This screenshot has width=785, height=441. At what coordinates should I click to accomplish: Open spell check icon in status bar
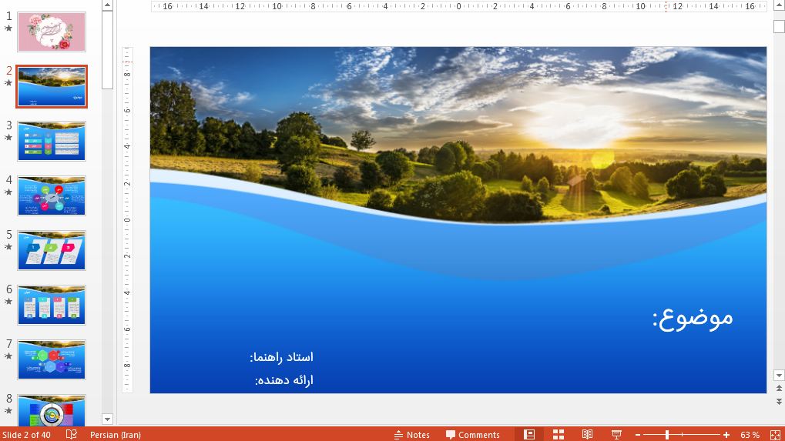coord(72,435)
